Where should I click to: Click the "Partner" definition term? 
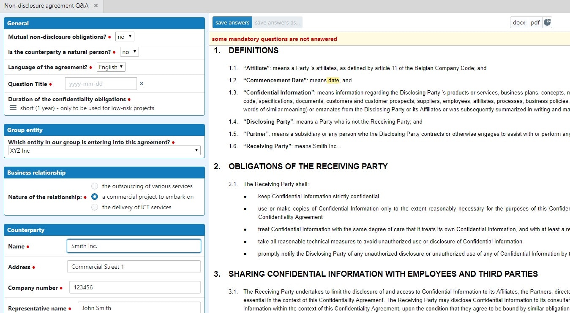click(256, 134)
